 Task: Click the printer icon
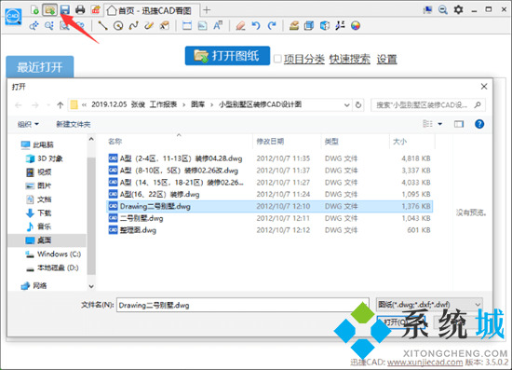80,10
